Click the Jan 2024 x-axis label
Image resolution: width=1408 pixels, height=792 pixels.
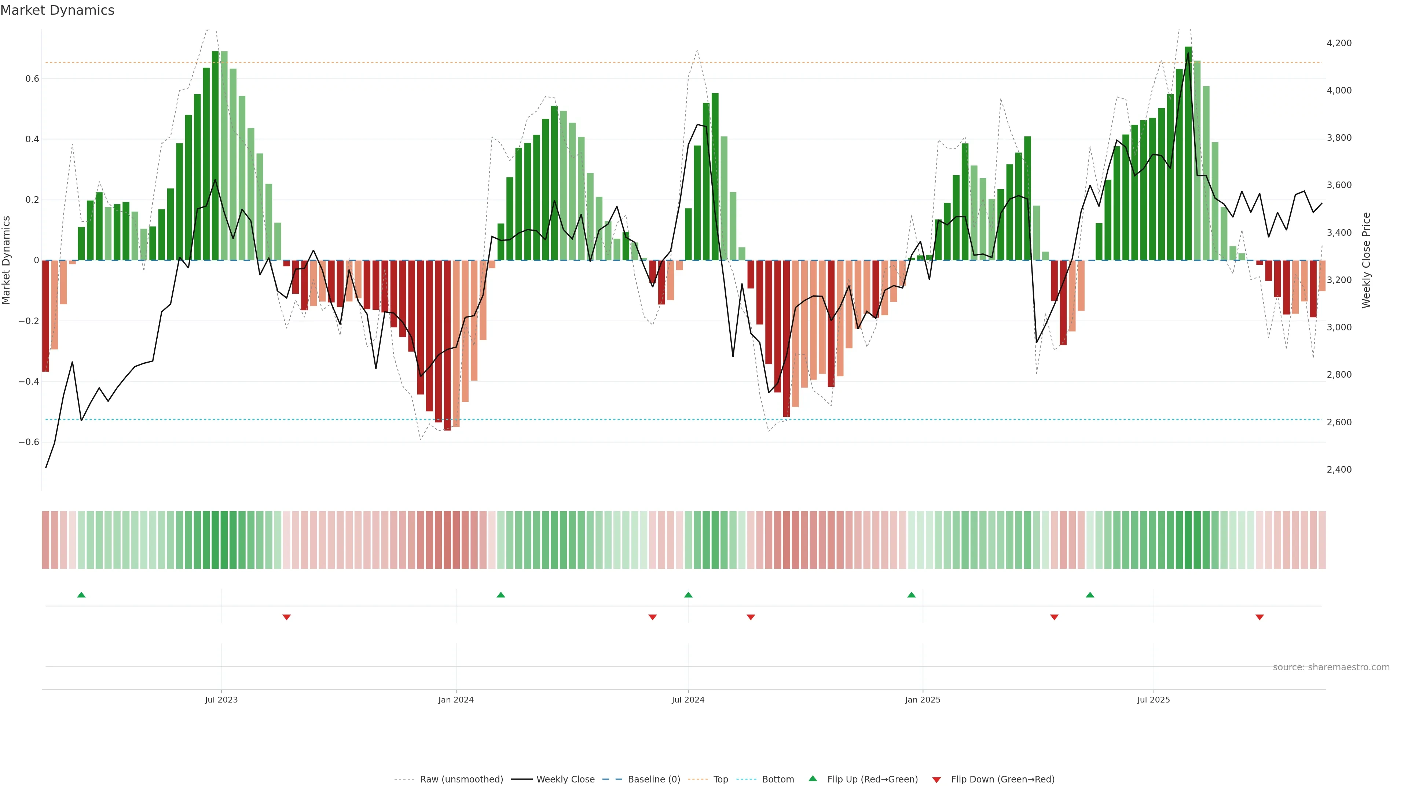[x=456, y=700]
